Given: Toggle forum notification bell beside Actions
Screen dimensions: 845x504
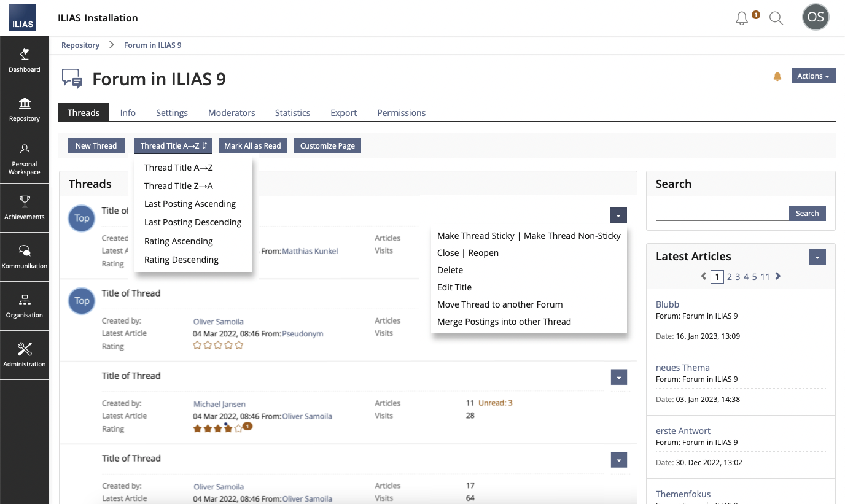Looking at the screenshot, I should pyautogui.click(x=777, y=77).
